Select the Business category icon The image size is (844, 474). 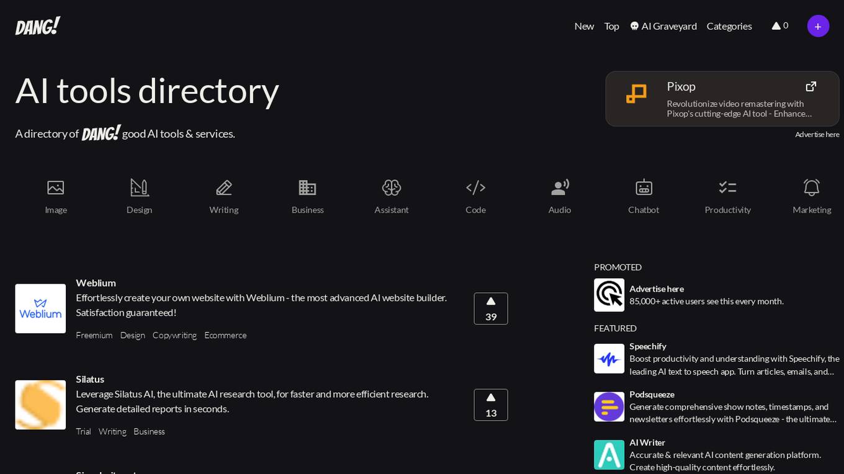[x=308, y=187]
